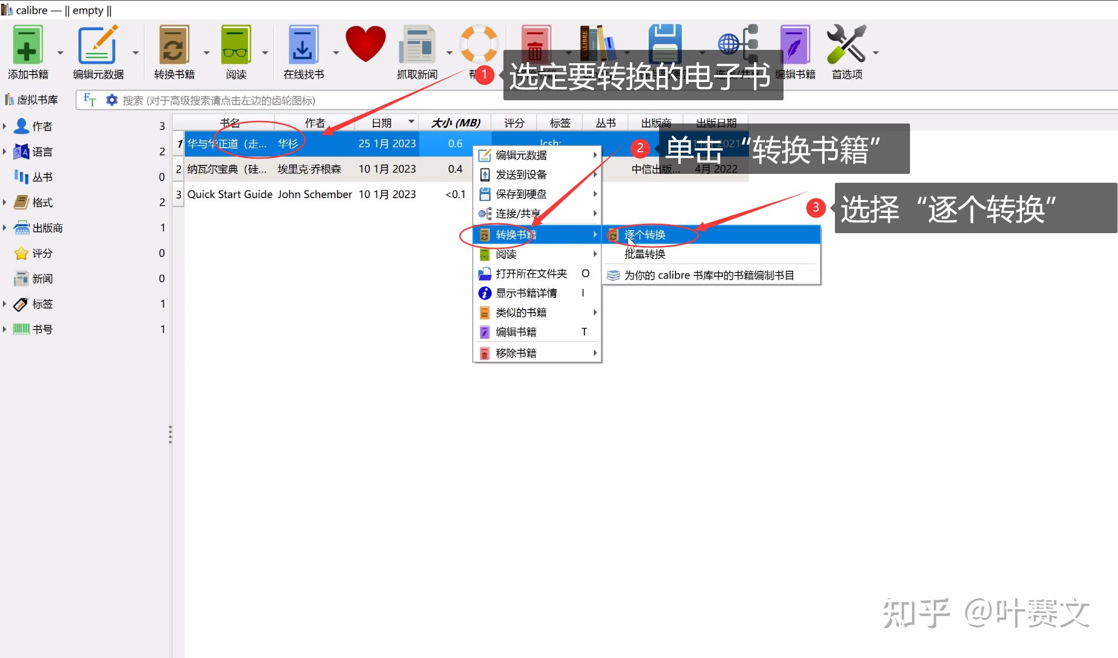Open Preferences dropdown arrow
1118x658 pixels.
tap(875, 52)
